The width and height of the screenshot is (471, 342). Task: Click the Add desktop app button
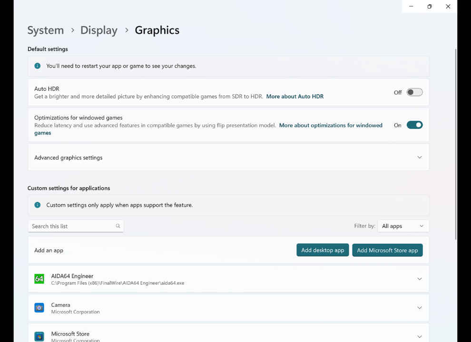323,250
